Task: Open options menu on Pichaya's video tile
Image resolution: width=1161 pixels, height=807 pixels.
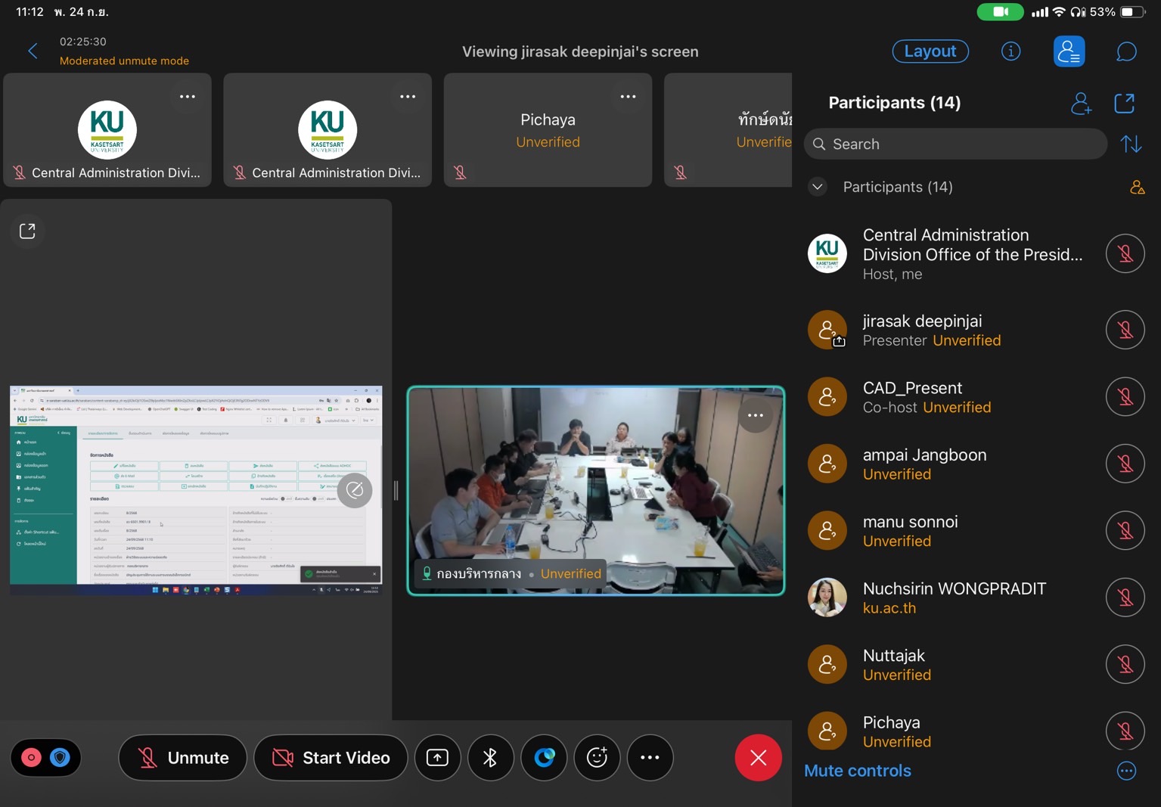Action: (628, 97)
